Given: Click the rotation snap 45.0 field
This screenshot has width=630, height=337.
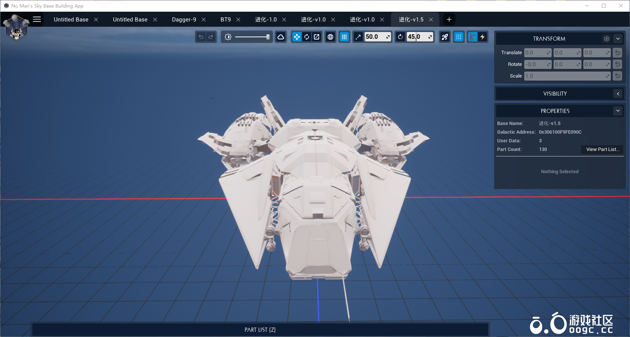Looking at the screenshot, I should [x=417, y=37].
